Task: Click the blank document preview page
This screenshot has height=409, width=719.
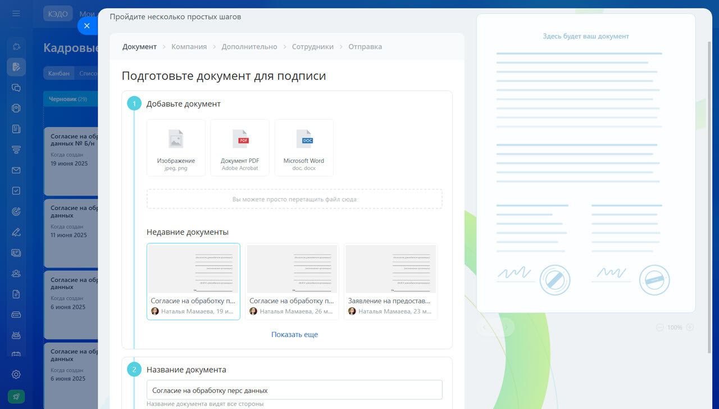Action: [x=586, y=163]
